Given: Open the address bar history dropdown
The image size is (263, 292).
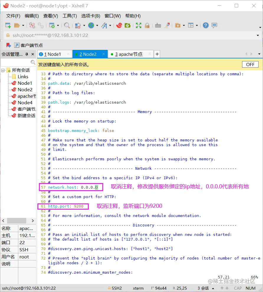Looking at the screenshot, I should click(258, 35).
